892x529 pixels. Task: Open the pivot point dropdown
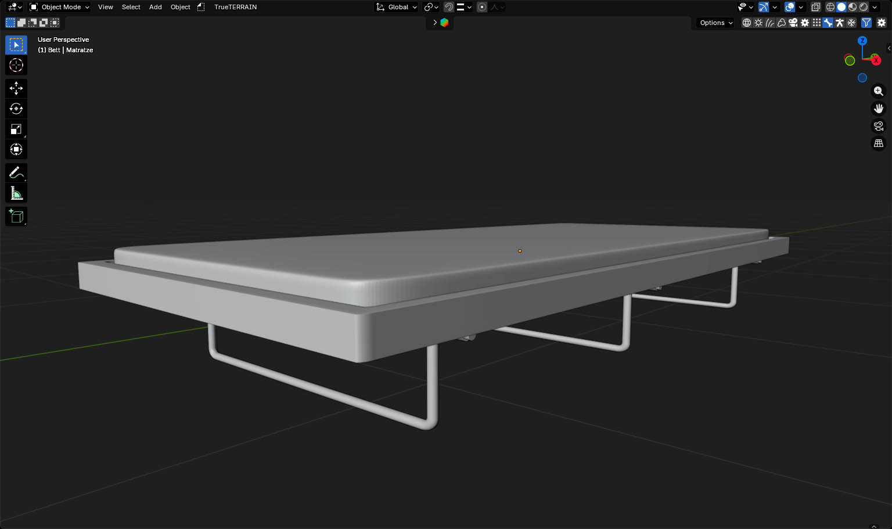[x=431, y=7]
